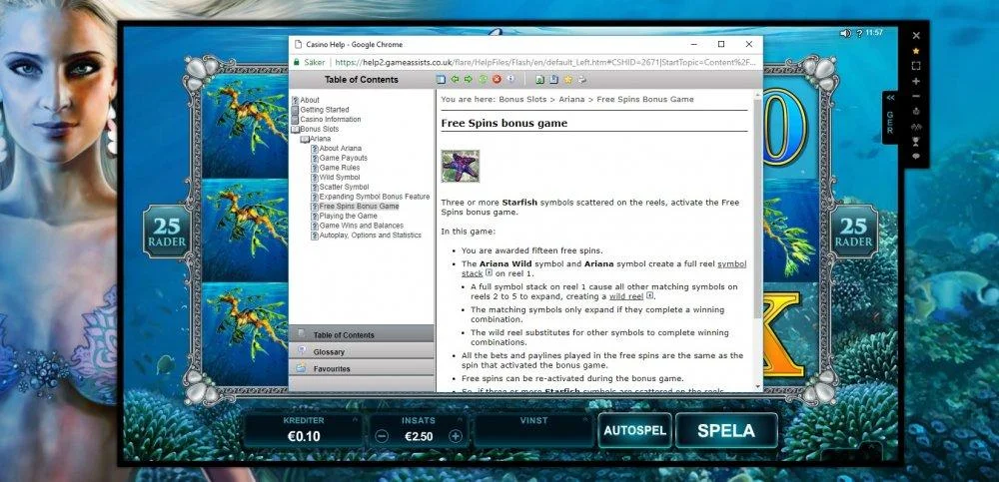Viewport: 999px width, 482px height.
Task: Open the Game Payouts topic
Action: 343,158
